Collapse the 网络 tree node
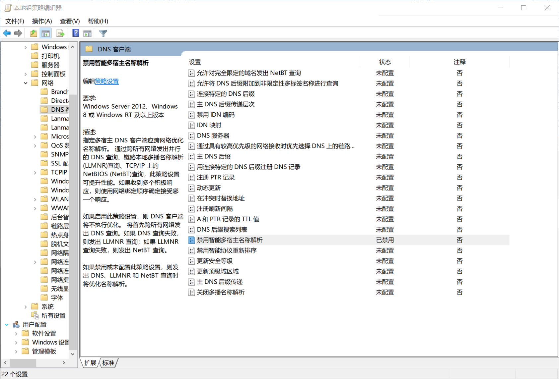Image resolution: width=559 pixels, height=379 pixels. coord(26,83)
